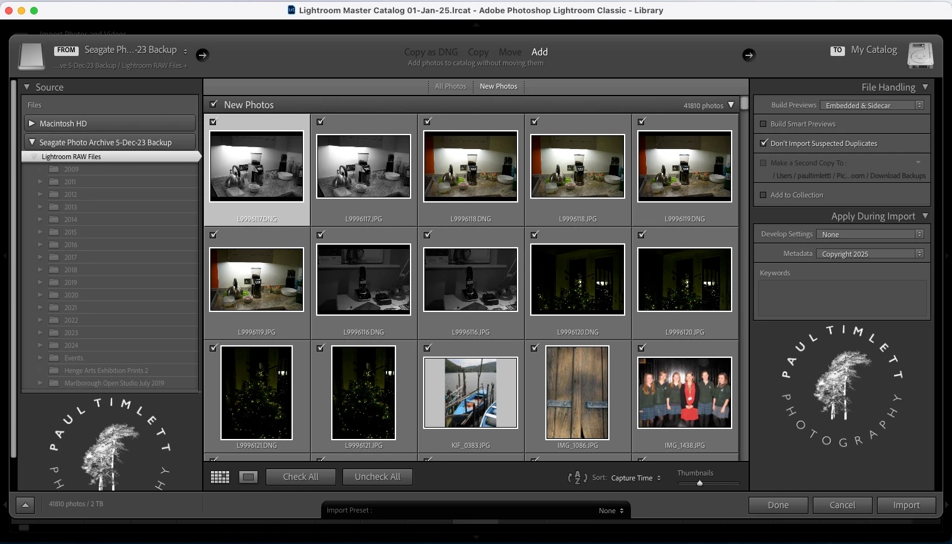
Task: Click the Source panel vertical scrollbar
Action: point(14,267)
